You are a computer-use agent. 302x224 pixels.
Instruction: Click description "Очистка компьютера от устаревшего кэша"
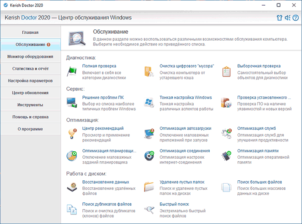182,75
